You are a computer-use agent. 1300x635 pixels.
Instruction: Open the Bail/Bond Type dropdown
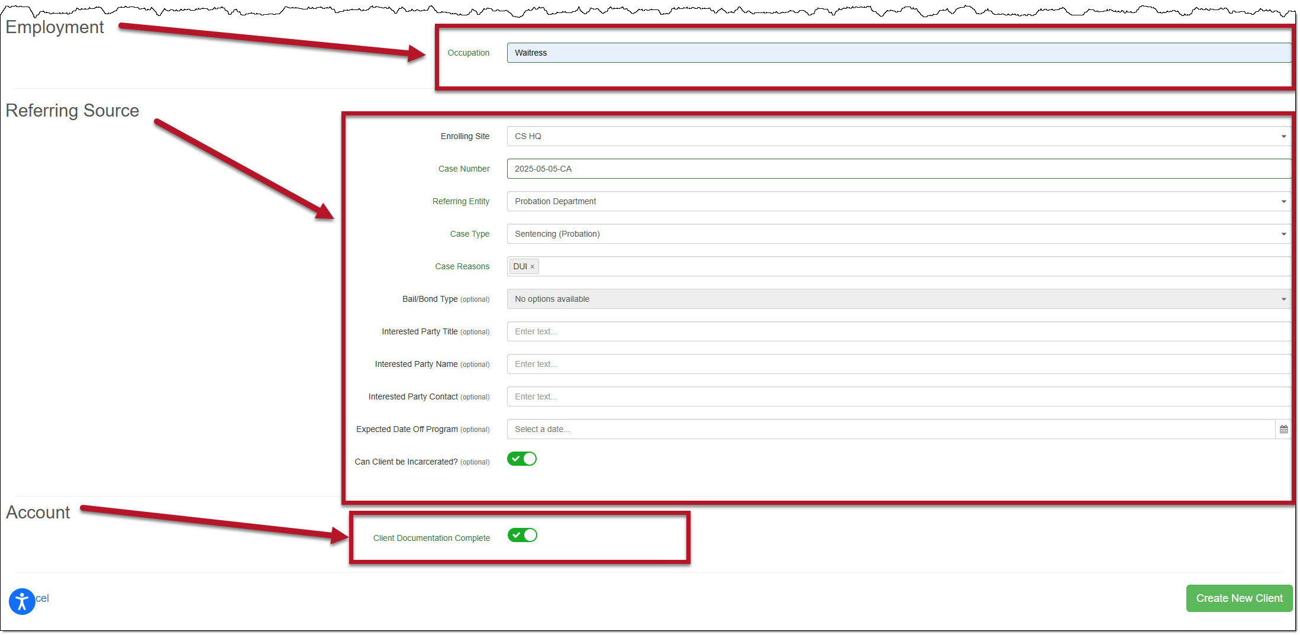coord(898,299)
